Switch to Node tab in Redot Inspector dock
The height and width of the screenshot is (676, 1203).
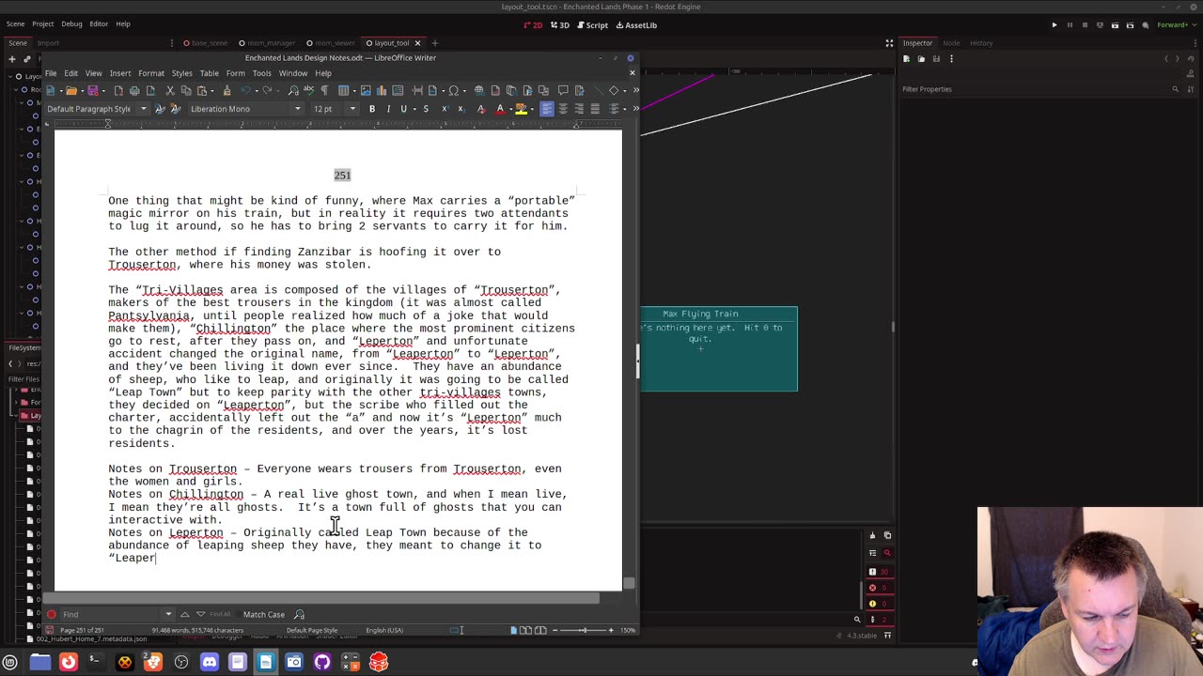951,42
